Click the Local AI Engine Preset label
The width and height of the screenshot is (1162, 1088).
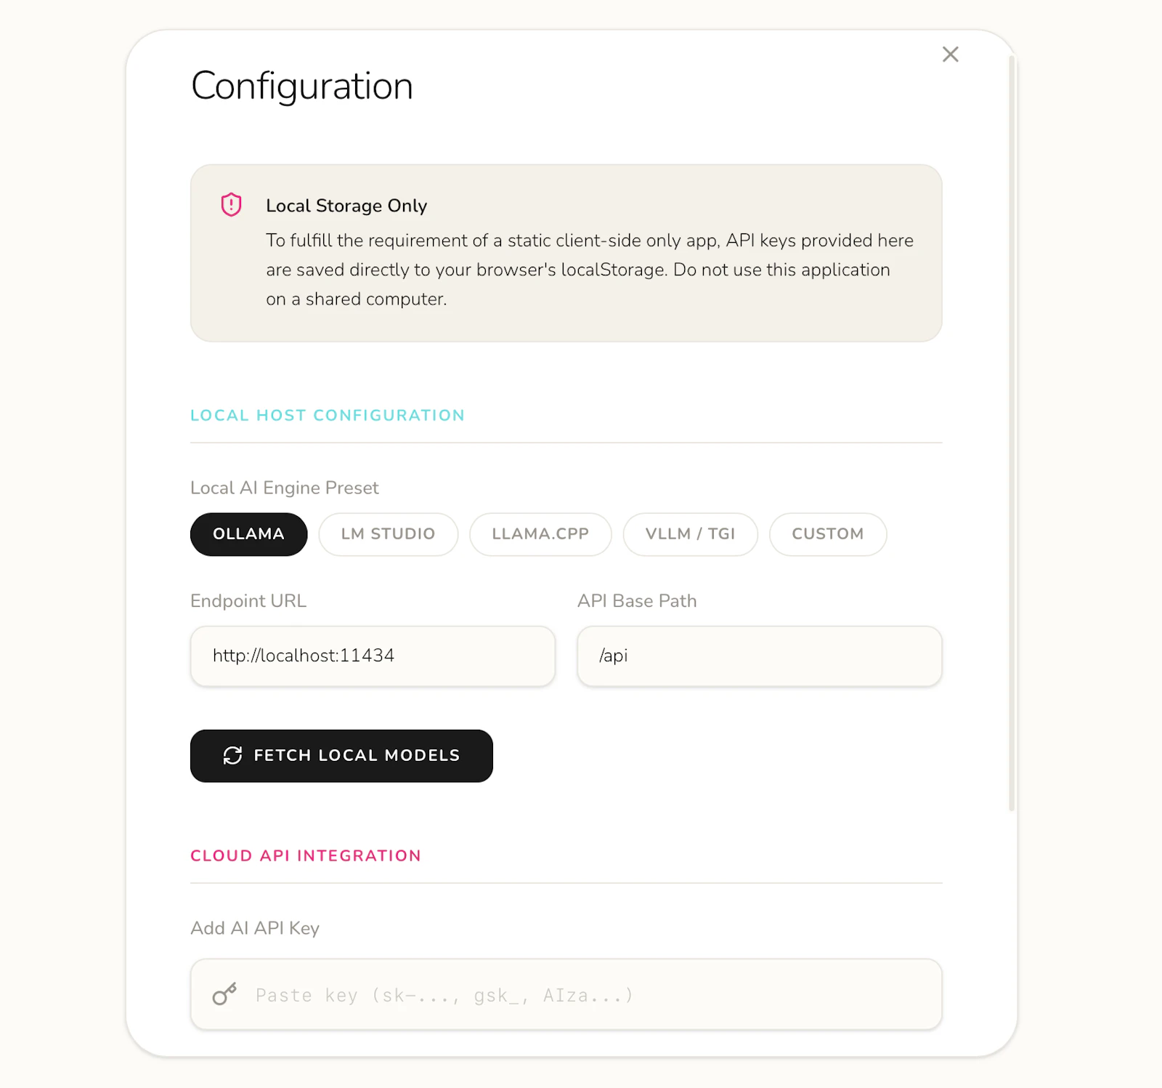pyautogui.click(x=285, y=488)
